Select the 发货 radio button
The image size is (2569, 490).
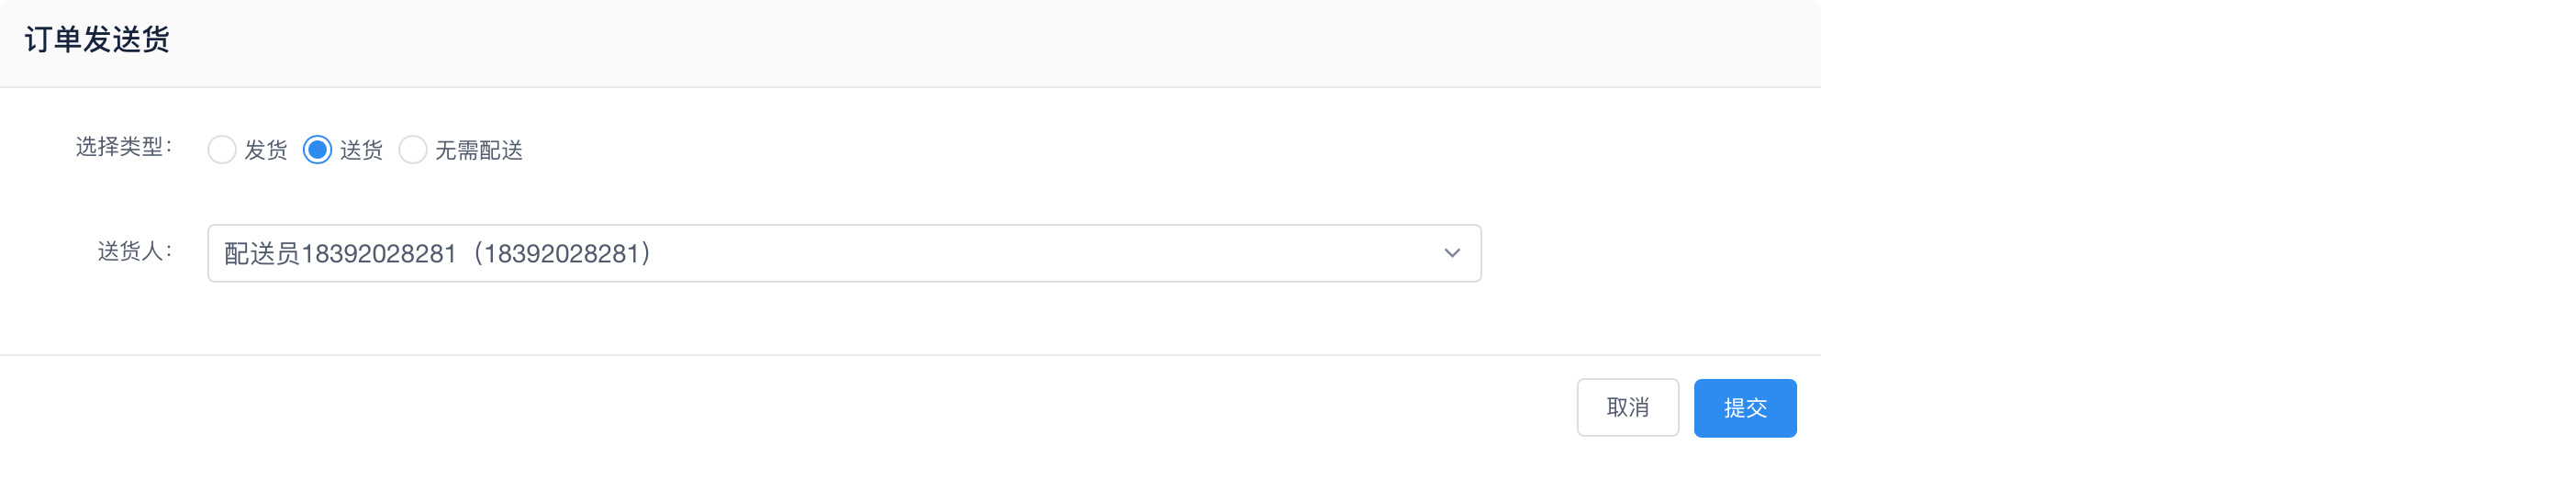(221, 150)
